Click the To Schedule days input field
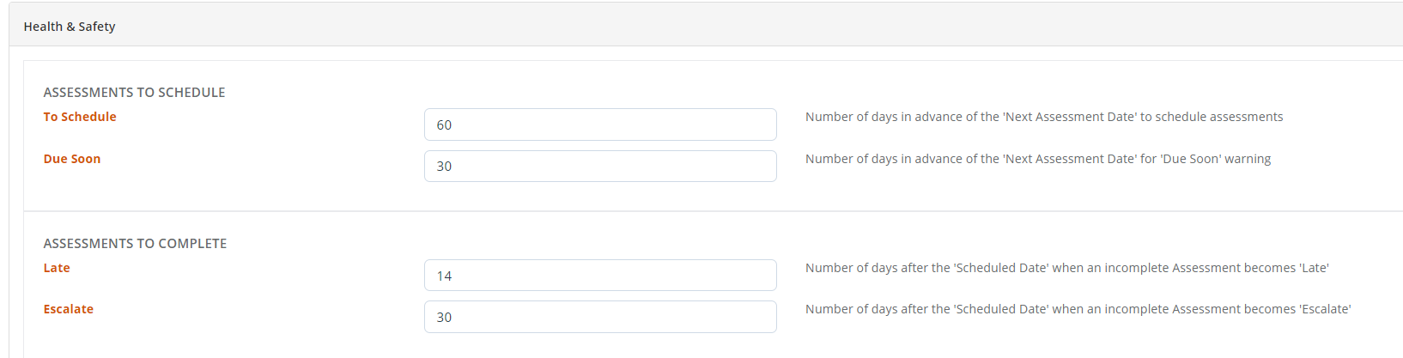Image resolution: width=1403 pixels, height=358 pixels. click(x=599, y=124)
